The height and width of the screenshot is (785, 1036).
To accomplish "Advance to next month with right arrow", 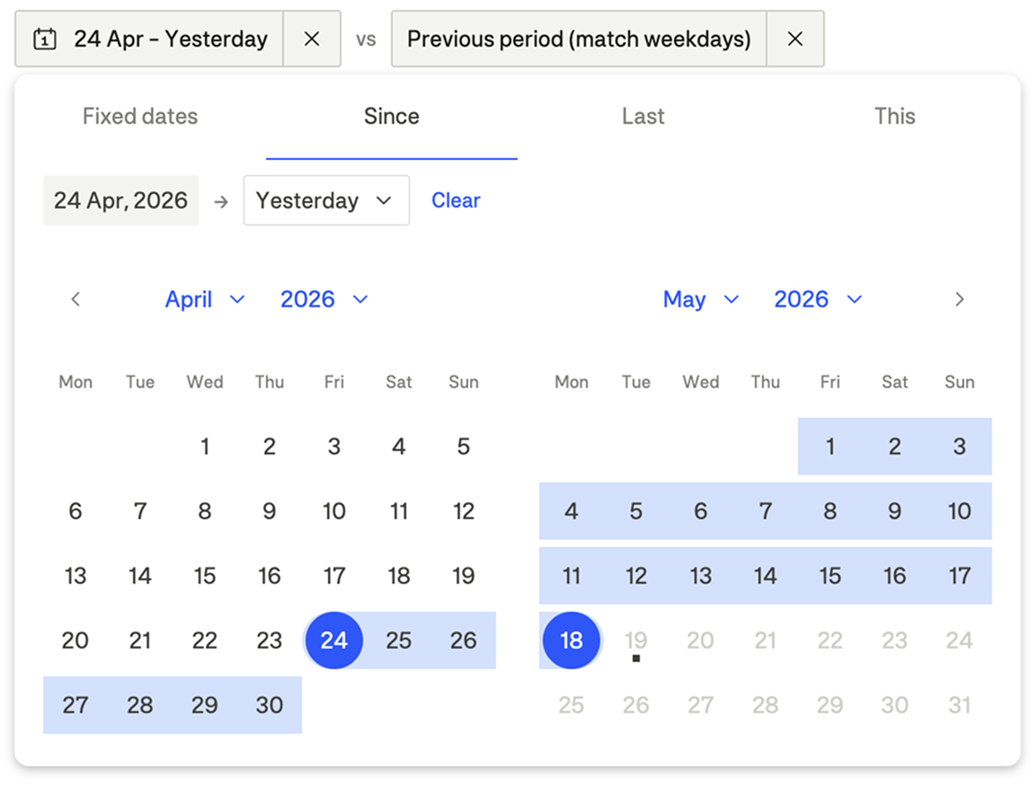I will click(x=960, y=299).
